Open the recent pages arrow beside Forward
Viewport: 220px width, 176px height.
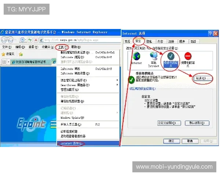click(x=15, y=40)
